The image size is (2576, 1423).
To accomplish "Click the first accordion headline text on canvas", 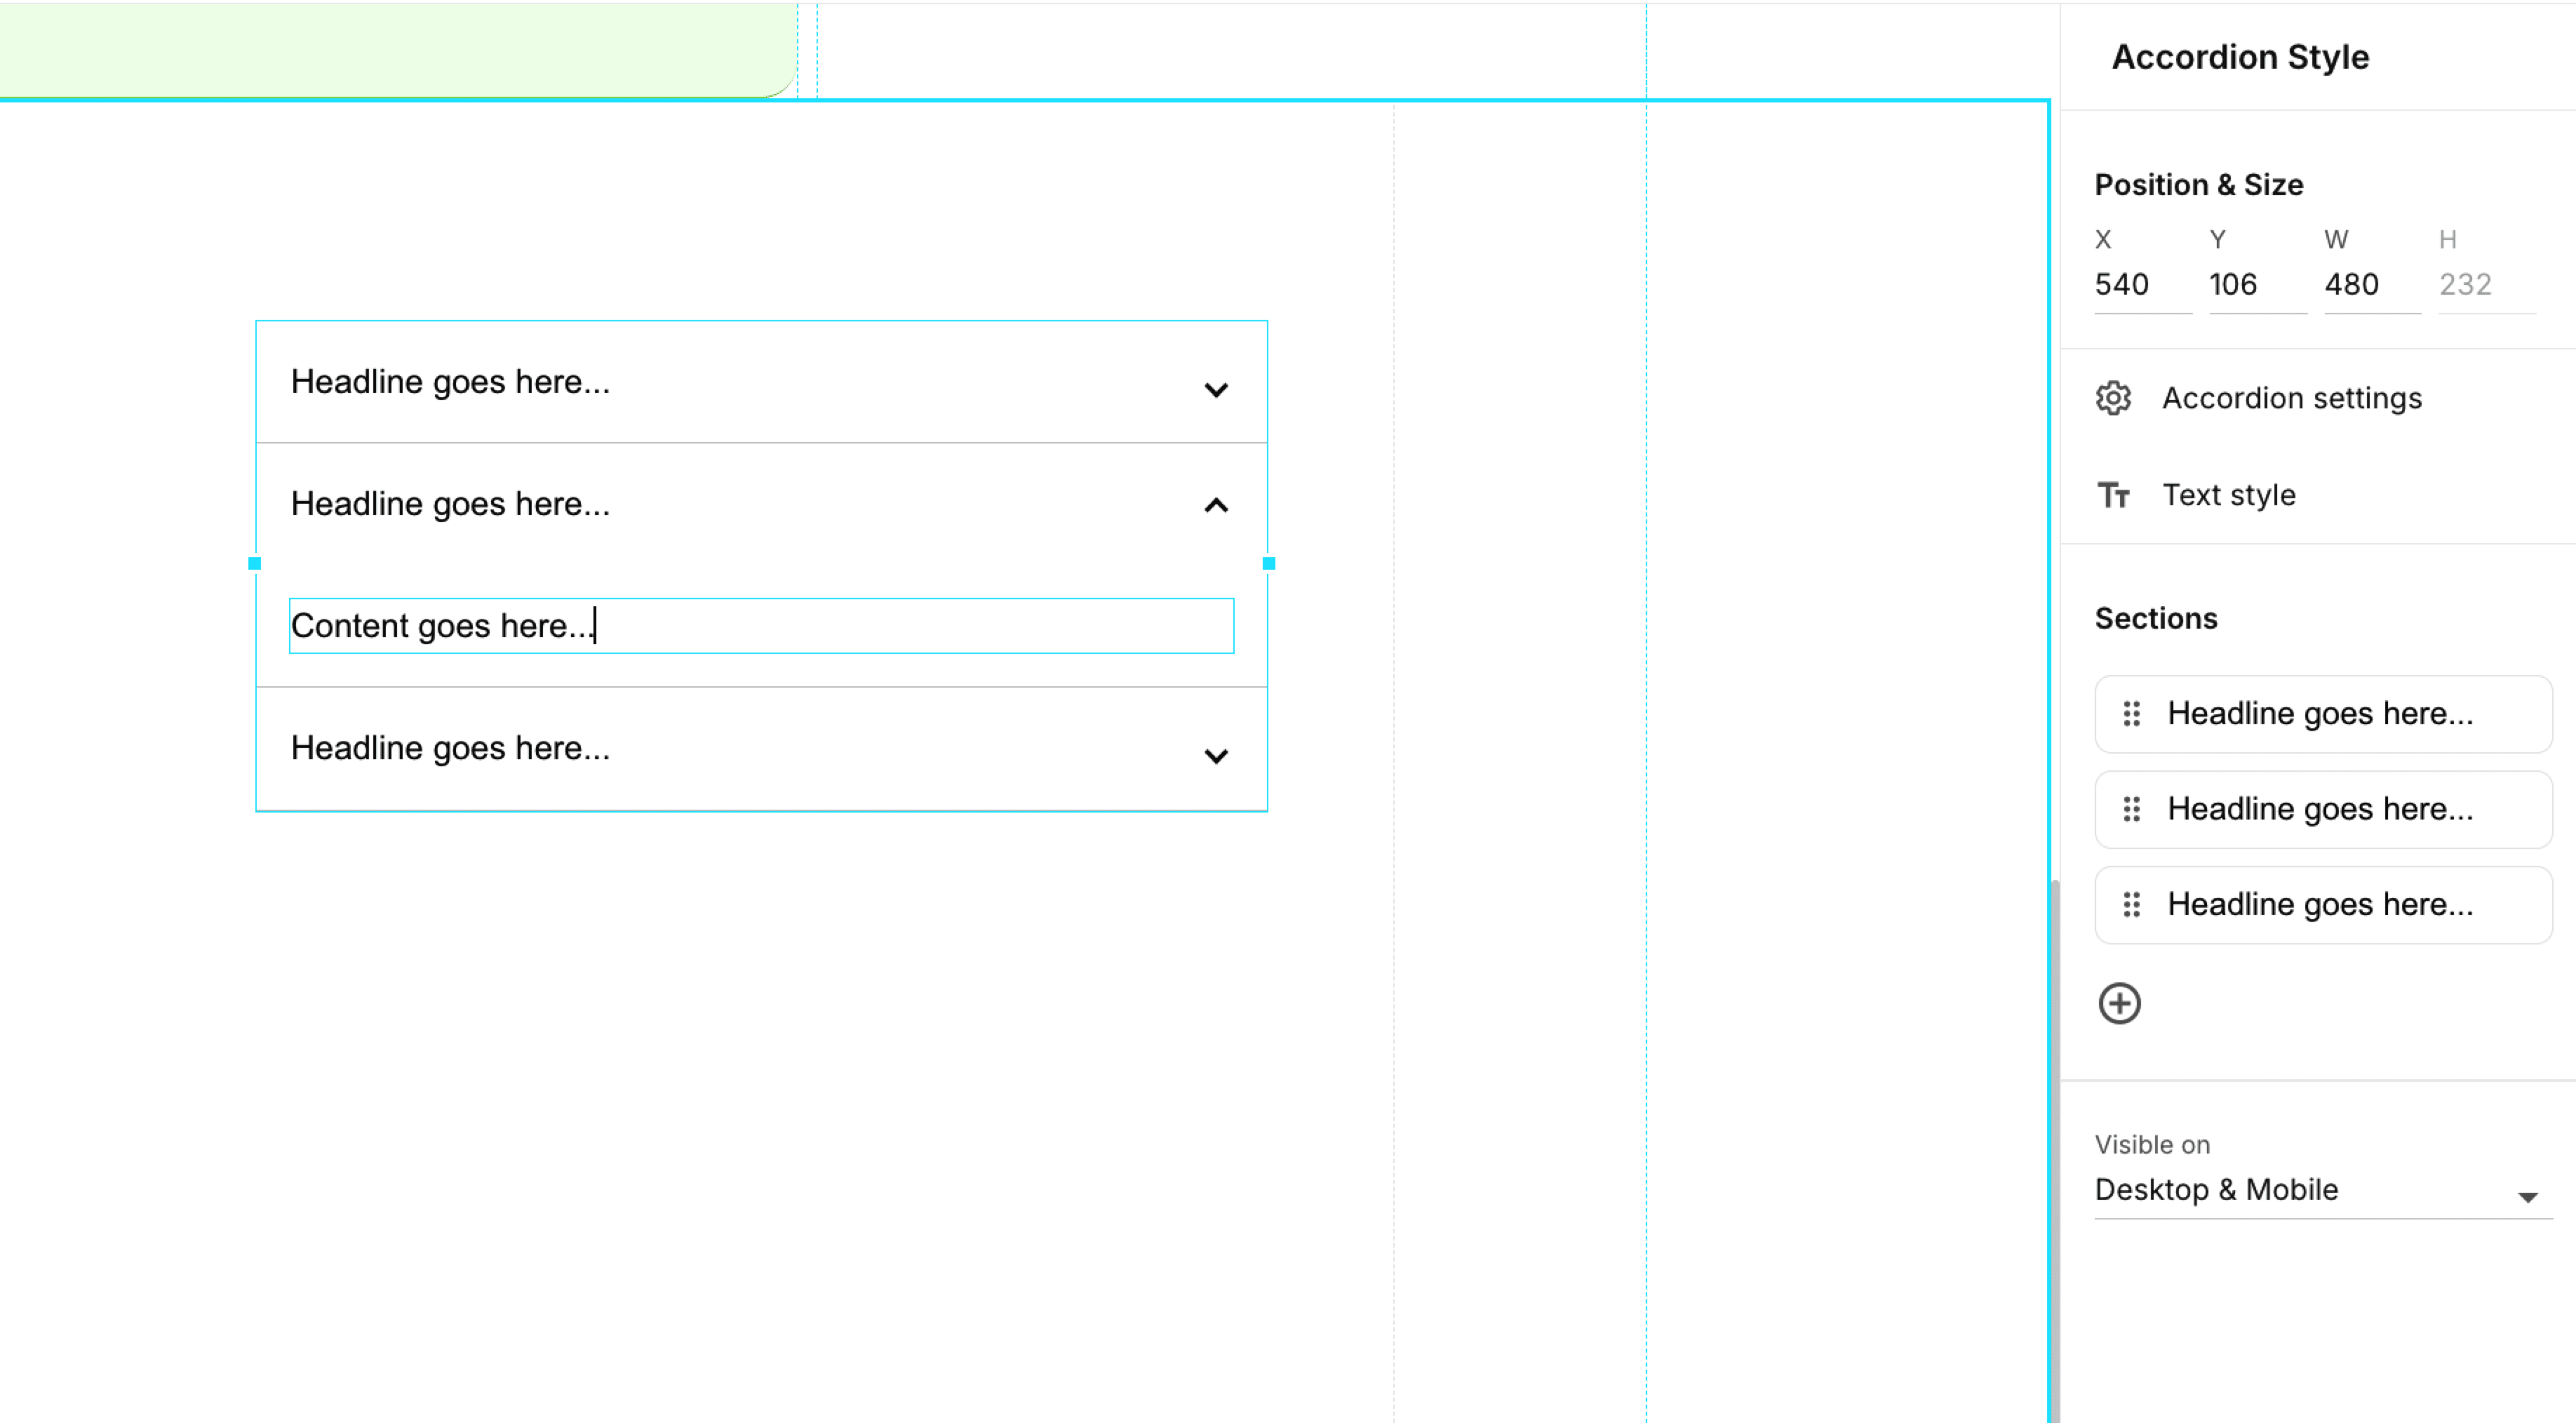I will click(x=450, y=382).
